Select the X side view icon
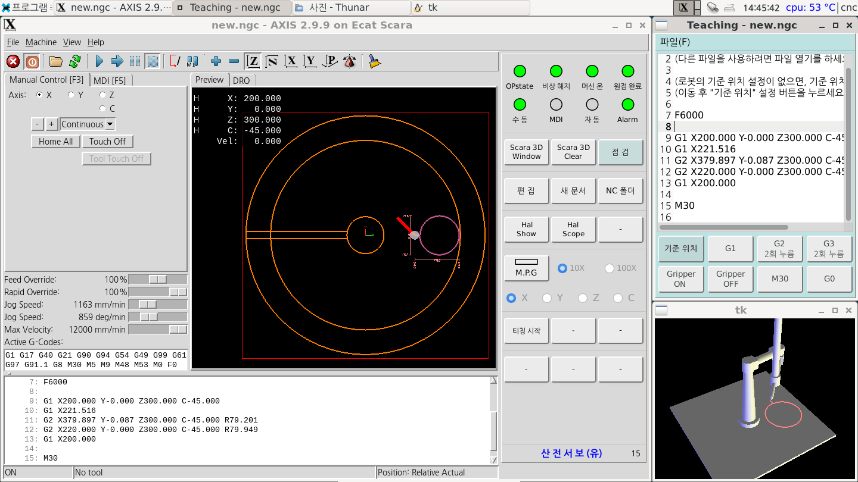 [291, 61]
